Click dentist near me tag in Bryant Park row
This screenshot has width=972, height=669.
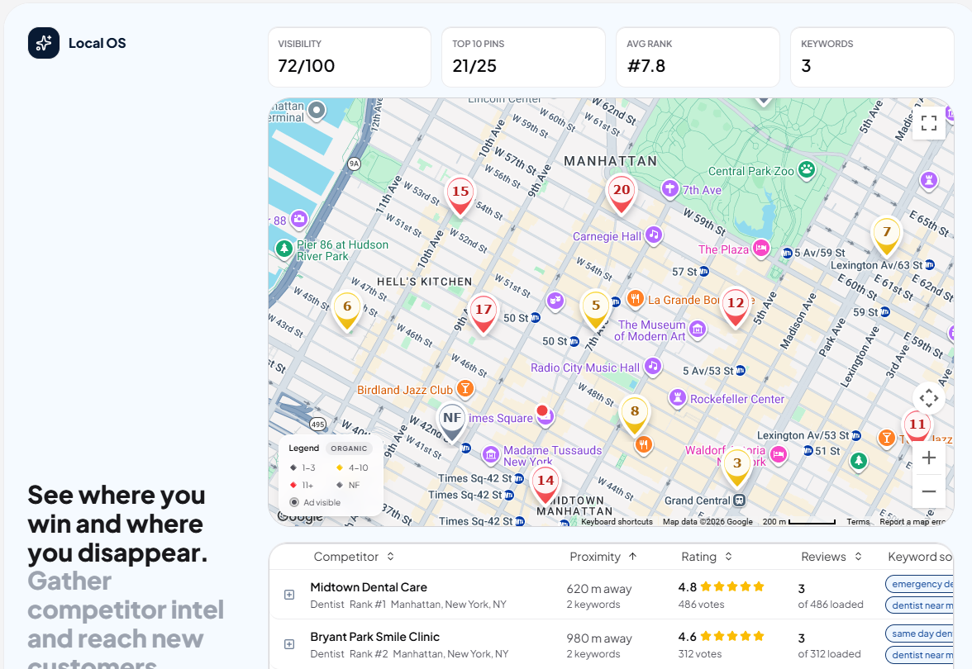click(x=920, y=655)
